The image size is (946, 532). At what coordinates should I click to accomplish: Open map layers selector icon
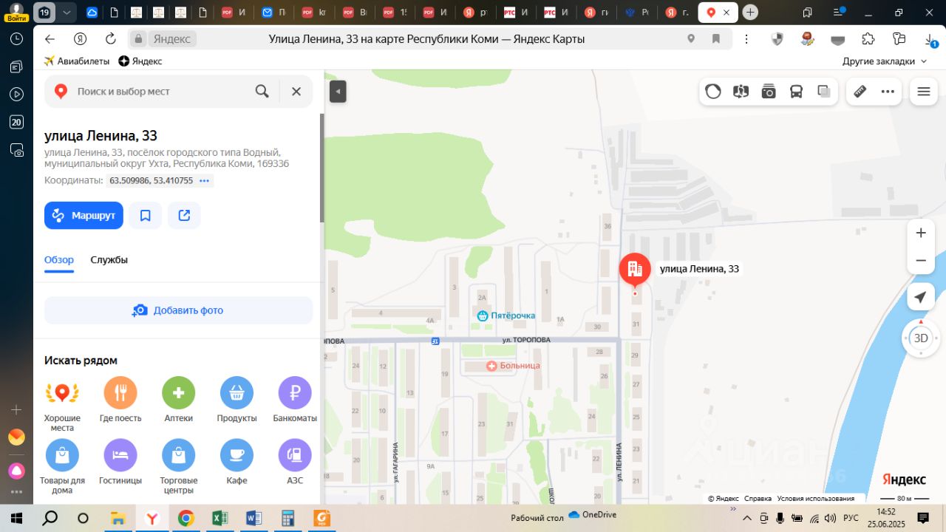(824, 92)
